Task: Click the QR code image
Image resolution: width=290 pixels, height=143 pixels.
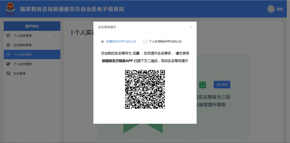Action: tap(145, 89)
